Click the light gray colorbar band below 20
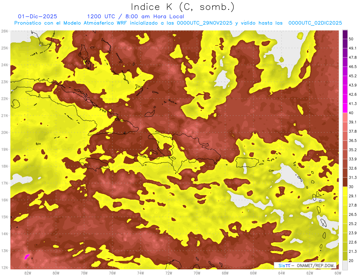The width and height of the screenshot is (359, 277). [345, 265]
